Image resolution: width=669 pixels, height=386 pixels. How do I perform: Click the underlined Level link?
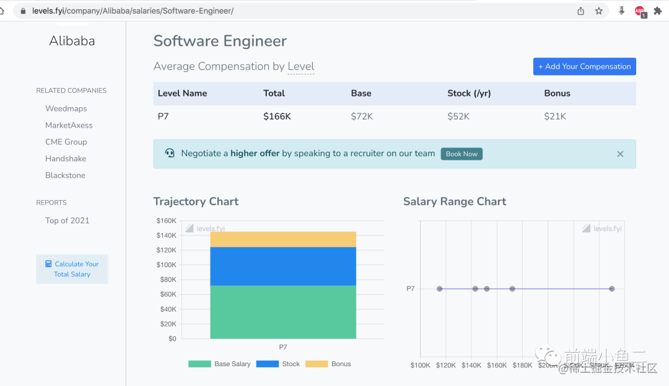coord(301,66)
